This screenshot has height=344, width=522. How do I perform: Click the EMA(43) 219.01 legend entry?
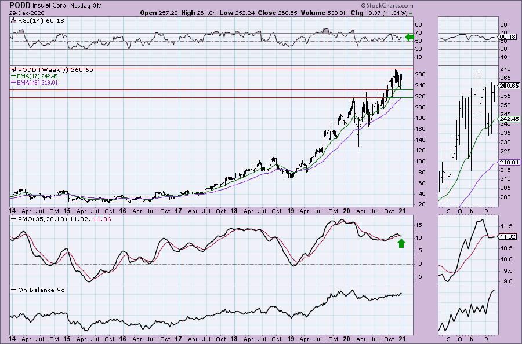tap(34, 82)
